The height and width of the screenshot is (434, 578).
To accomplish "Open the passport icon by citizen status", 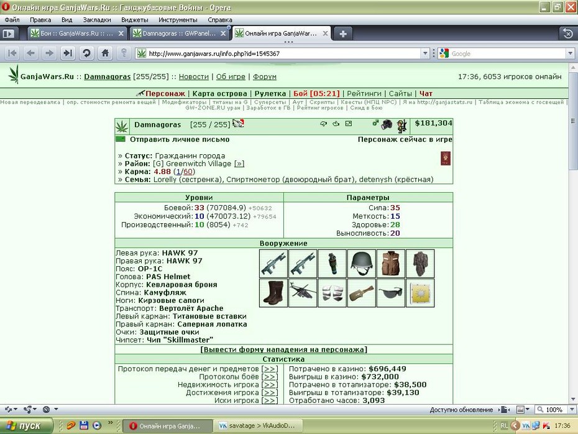I will (x=445, y=158).
